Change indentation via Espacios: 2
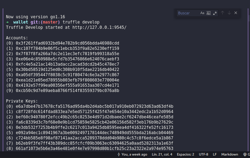Viewport: 250px width, 158px height. click(185, 154)
